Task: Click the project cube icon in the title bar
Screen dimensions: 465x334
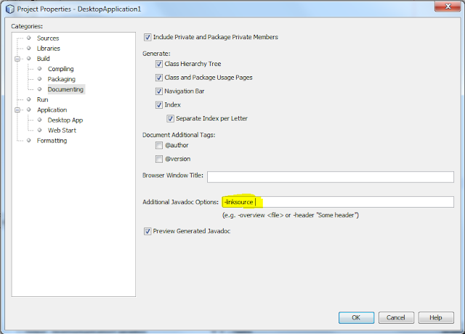Action: pos(9,9)
